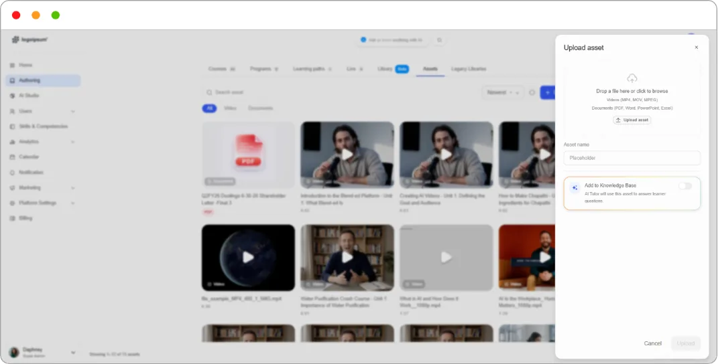Expand the Platform Settings section chevron

pos(73,203)
